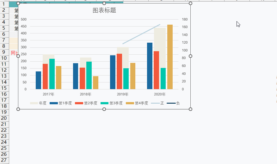Click the light blue trend line
The height and width of the screenshot is (164, 277).
point(141,34)
